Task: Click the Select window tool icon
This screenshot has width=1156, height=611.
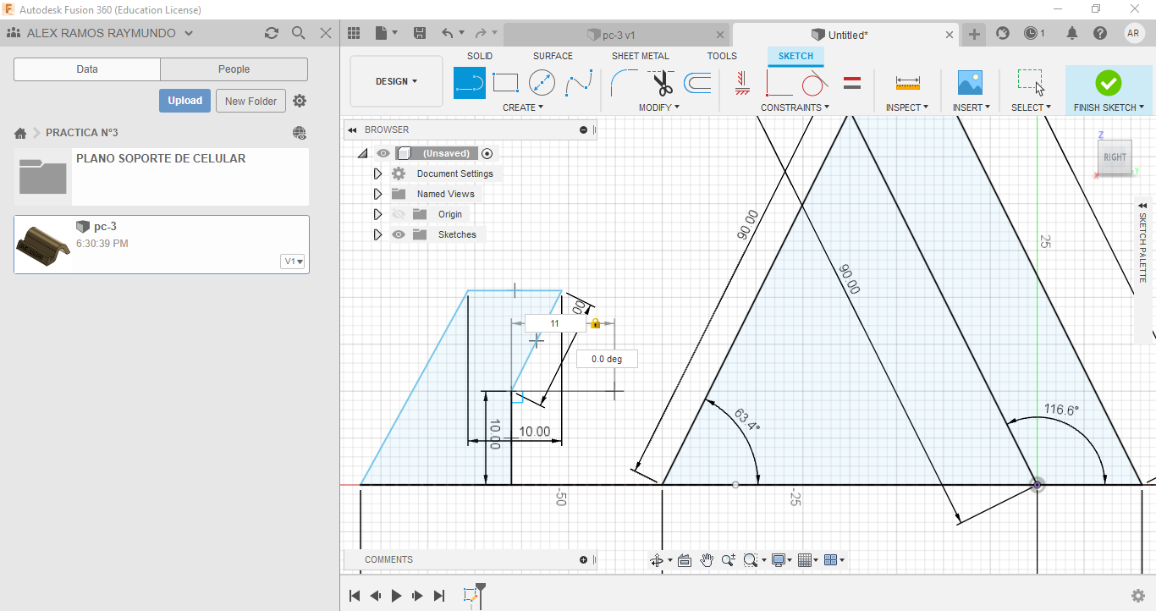Action: pyautogui.click(x=1030, y=82)
